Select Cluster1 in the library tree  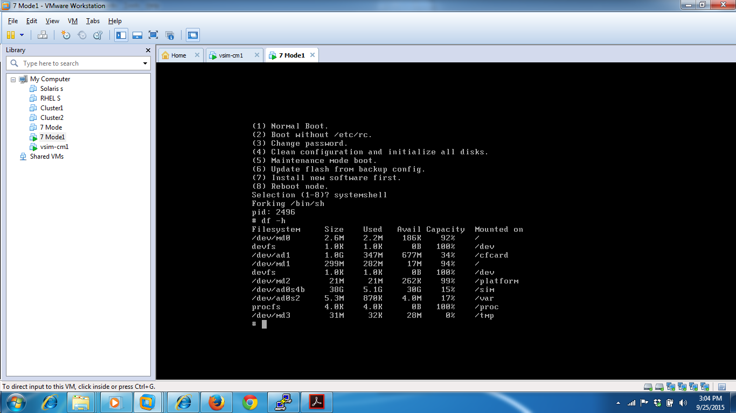point(52,108)
